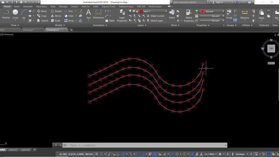Select the Circle drawing tool
279x157 pixels.
(15, 14)
